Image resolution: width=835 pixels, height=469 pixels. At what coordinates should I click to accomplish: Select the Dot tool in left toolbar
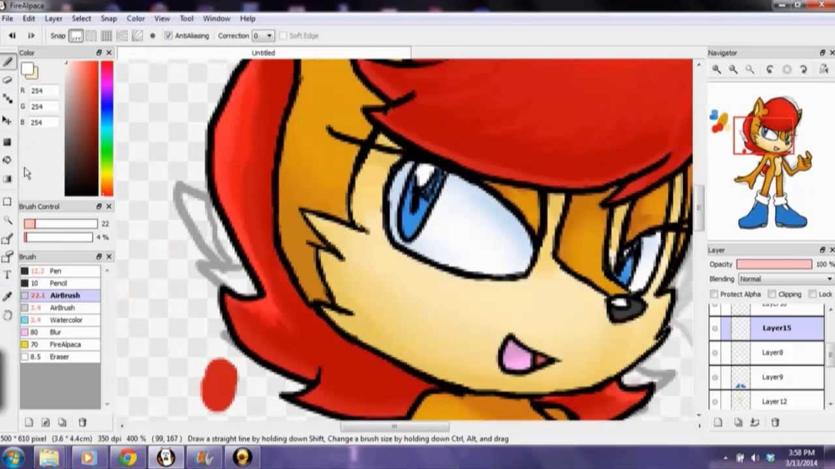pyautogui.click(x=8, y=99)
